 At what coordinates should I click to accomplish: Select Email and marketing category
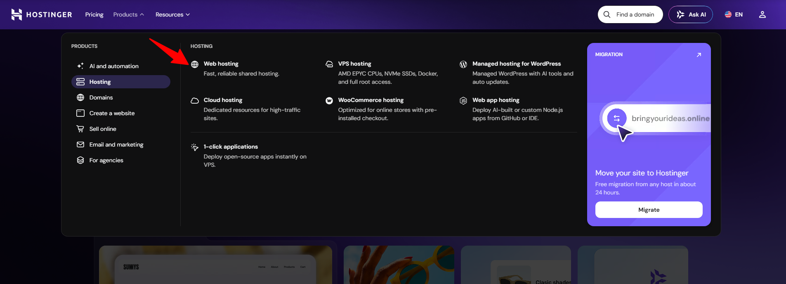click(x=121, y=144)
